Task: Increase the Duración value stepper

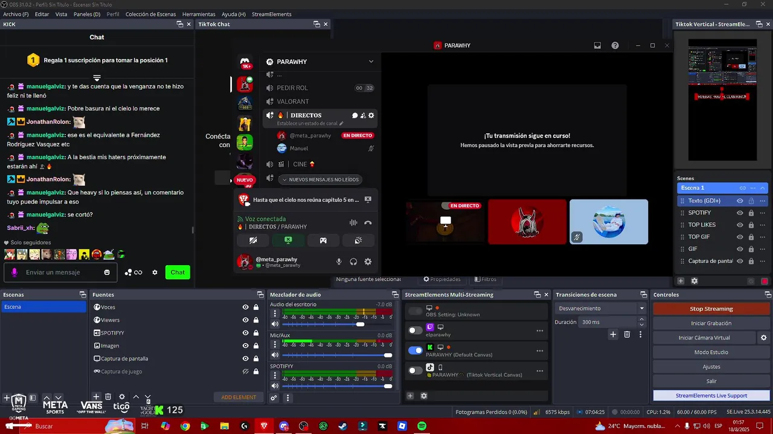Action: point(641,319)
